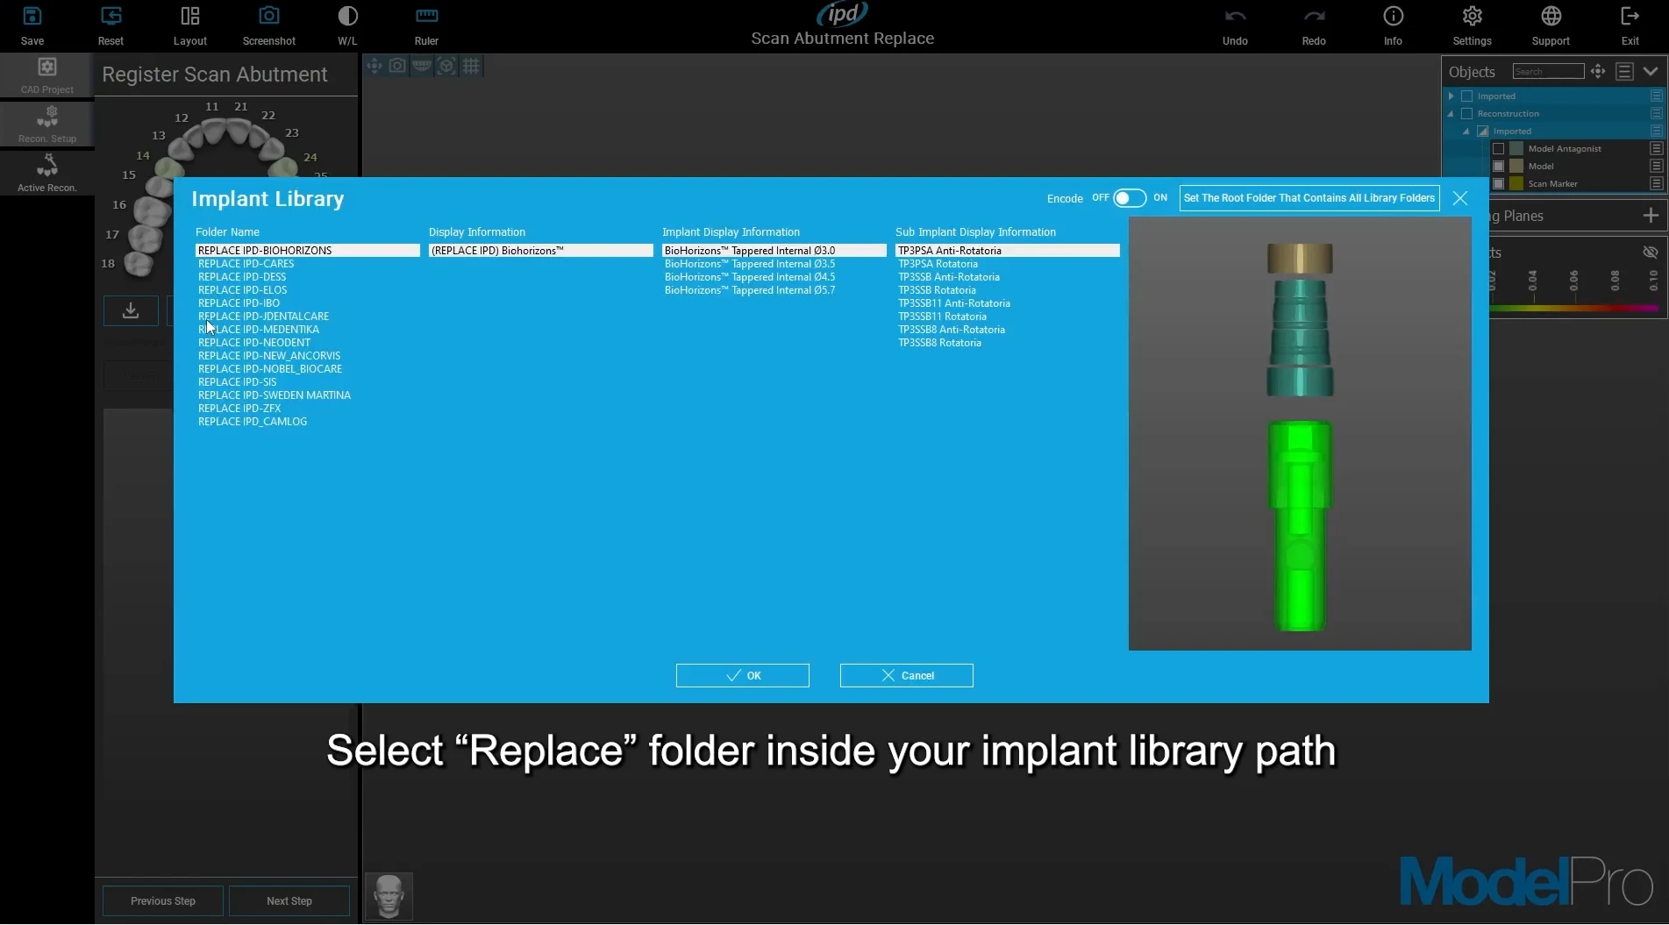Click Set The Root Folder button
This screenshot has height=925, width=1669.
point(1309,198)
